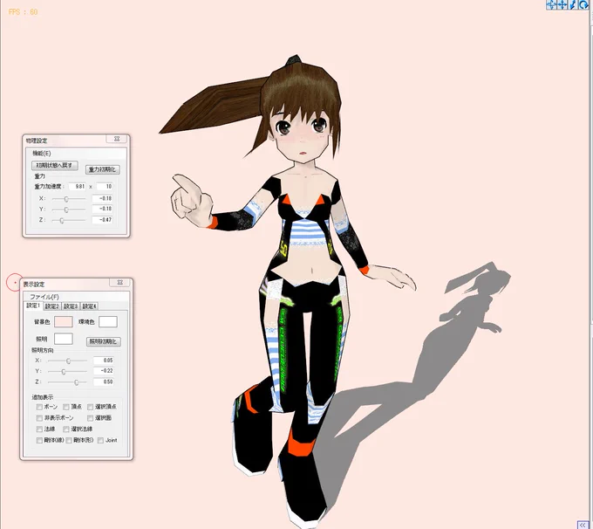Click the 照明方向 Y slider
The image size is (593, 529).
pos(68,372)
